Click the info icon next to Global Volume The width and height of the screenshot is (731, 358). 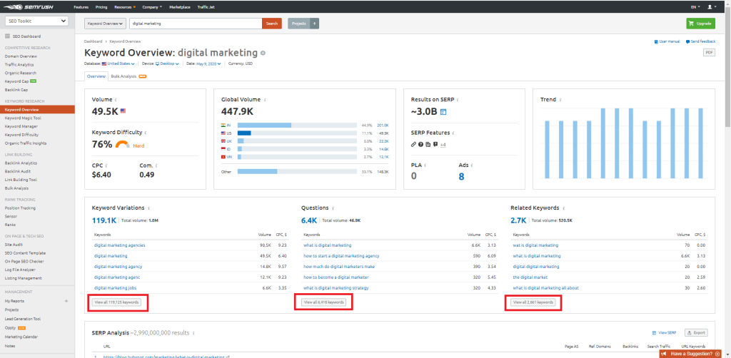[x=265, y=100]
